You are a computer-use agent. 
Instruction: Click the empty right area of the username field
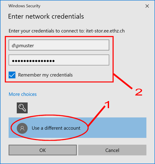(x=75, y=45)
